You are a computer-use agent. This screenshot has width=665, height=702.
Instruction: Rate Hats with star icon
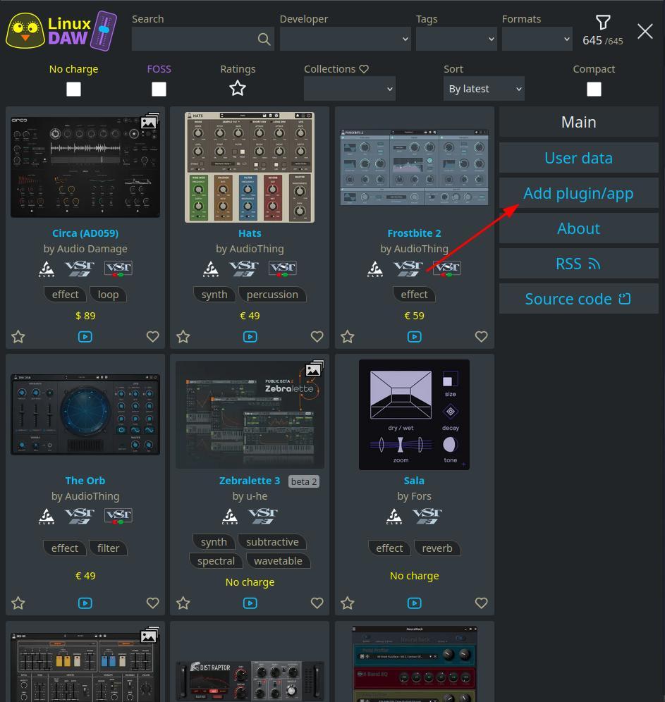(x=183, y=337)
